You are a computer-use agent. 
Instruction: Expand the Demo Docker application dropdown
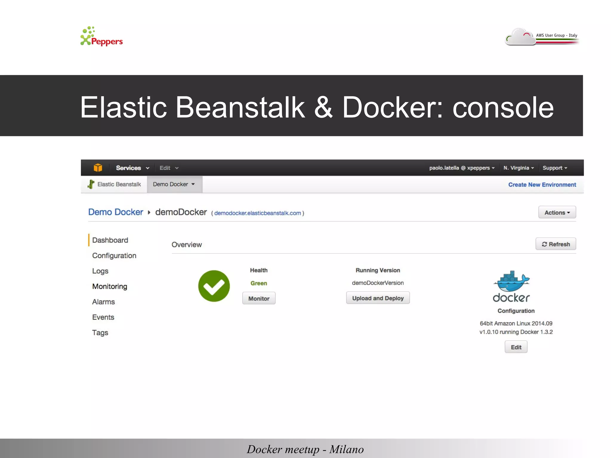pos(175,184)
